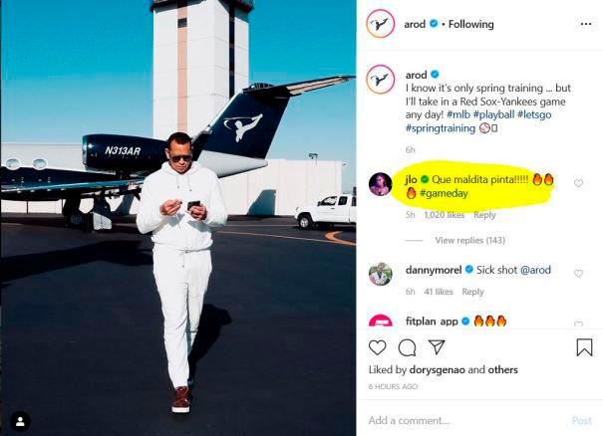Open the comment bubble icon
603x436 pixels.
(x=407, y=347)
